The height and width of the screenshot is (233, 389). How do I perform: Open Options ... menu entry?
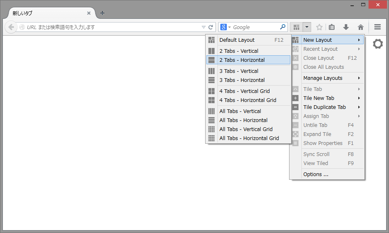coord(327,174)
